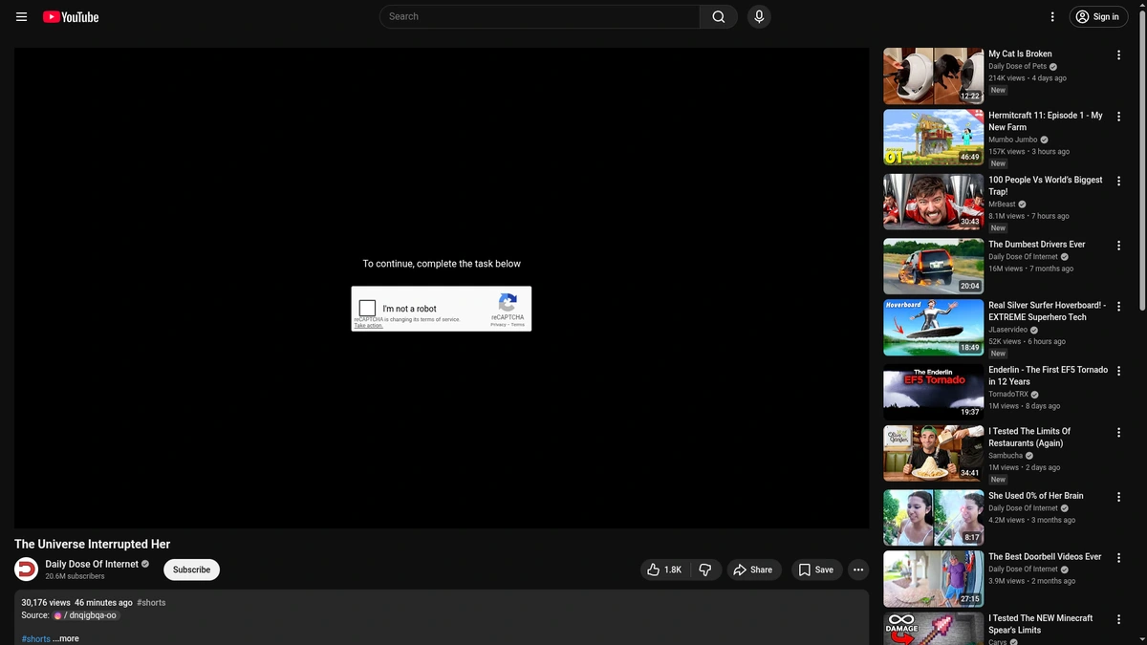Image resolution: width=1147 pixels, height=645 pixels.
Task: Save the video to a playlist
Action: [815, 570]
